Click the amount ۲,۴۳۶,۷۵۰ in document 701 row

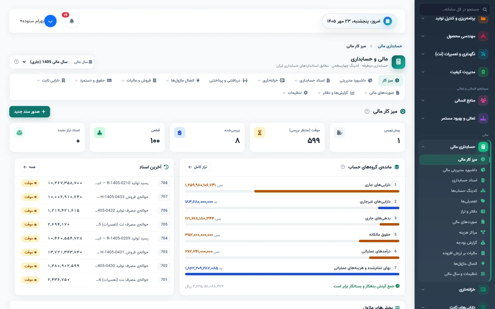(x=59, y=280)
